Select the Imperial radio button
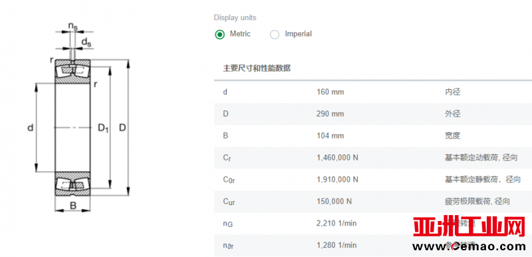This screenshot has height=257, width=532. tap(275, 35)
